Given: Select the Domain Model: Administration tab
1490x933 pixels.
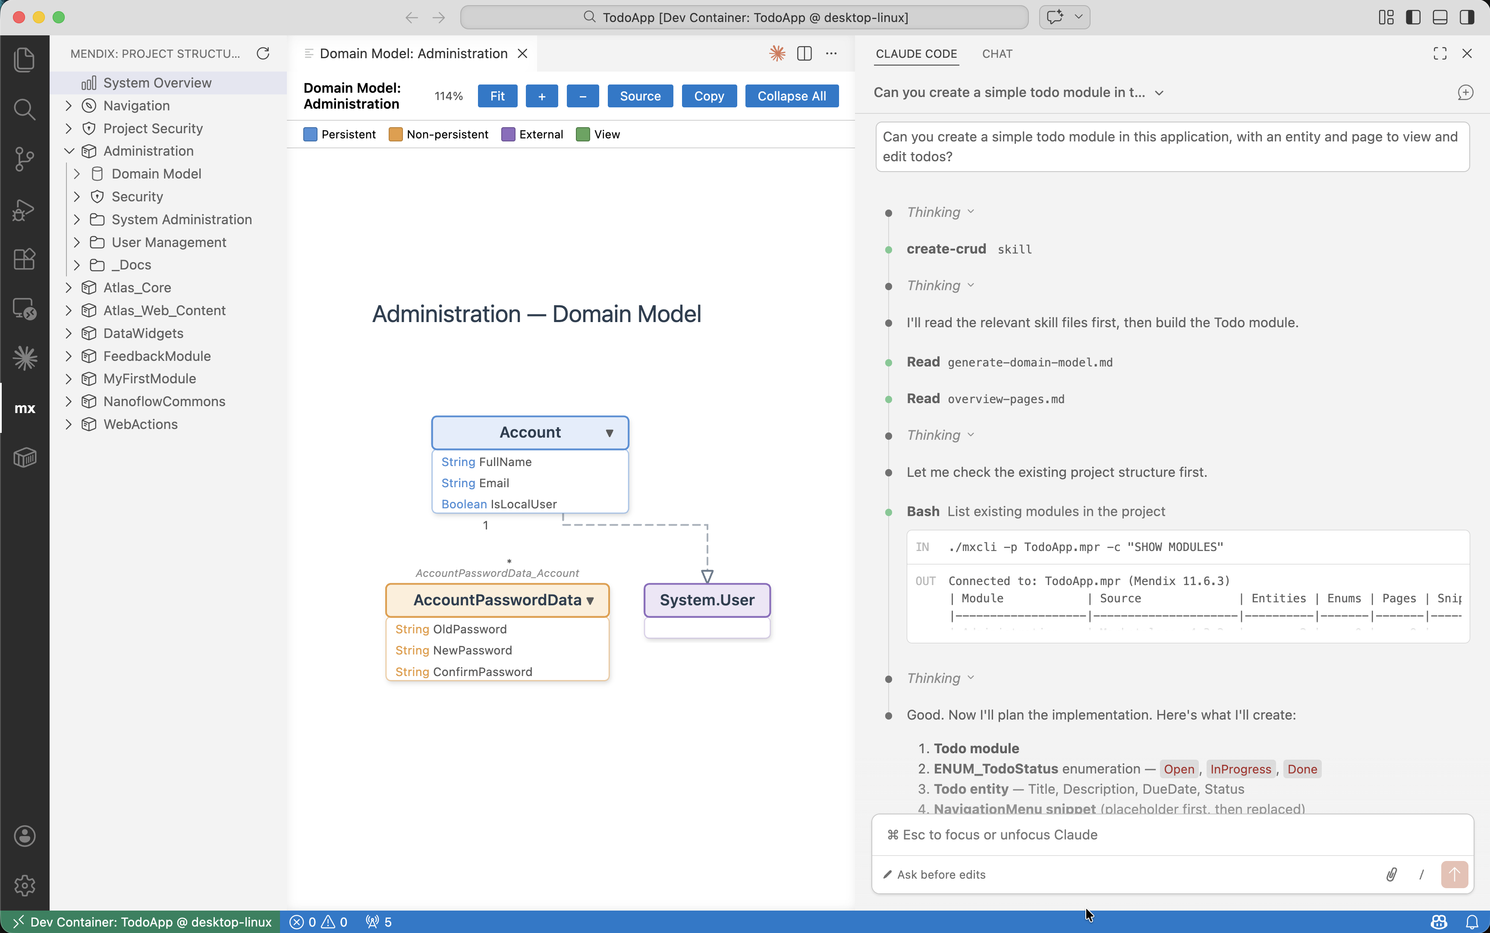Looking at the screenshot, I should pos(414,54).
